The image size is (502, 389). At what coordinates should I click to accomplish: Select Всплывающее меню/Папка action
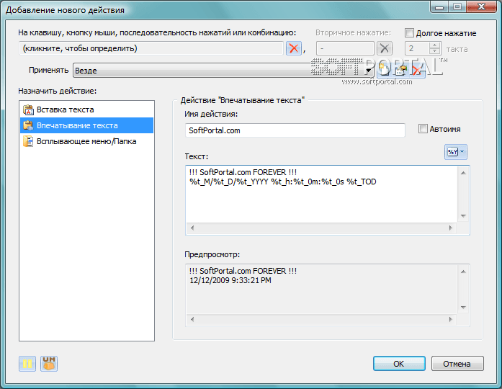point(86,141)
